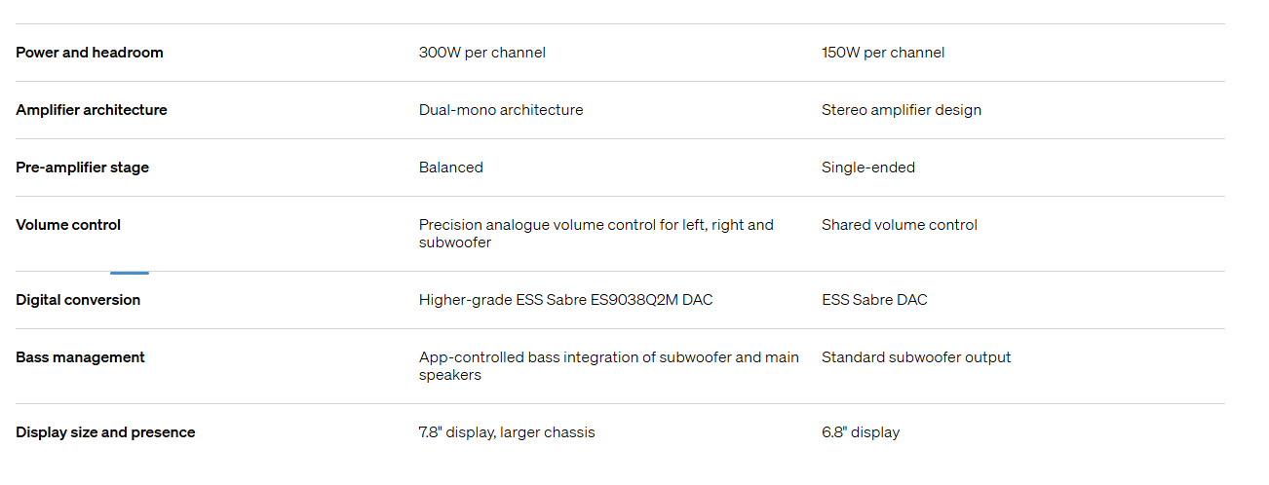Click the 'Digital conversion' row label
The height and width of the screenshot is (485, 1269).
[78, 300]
